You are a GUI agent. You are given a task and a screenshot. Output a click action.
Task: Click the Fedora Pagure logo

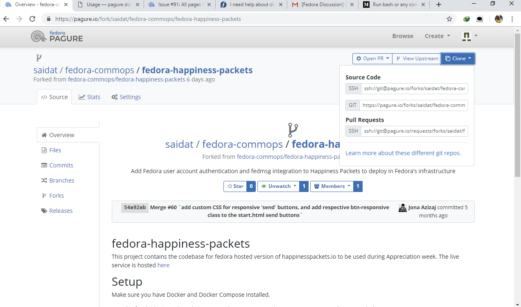tap(57, 36)
